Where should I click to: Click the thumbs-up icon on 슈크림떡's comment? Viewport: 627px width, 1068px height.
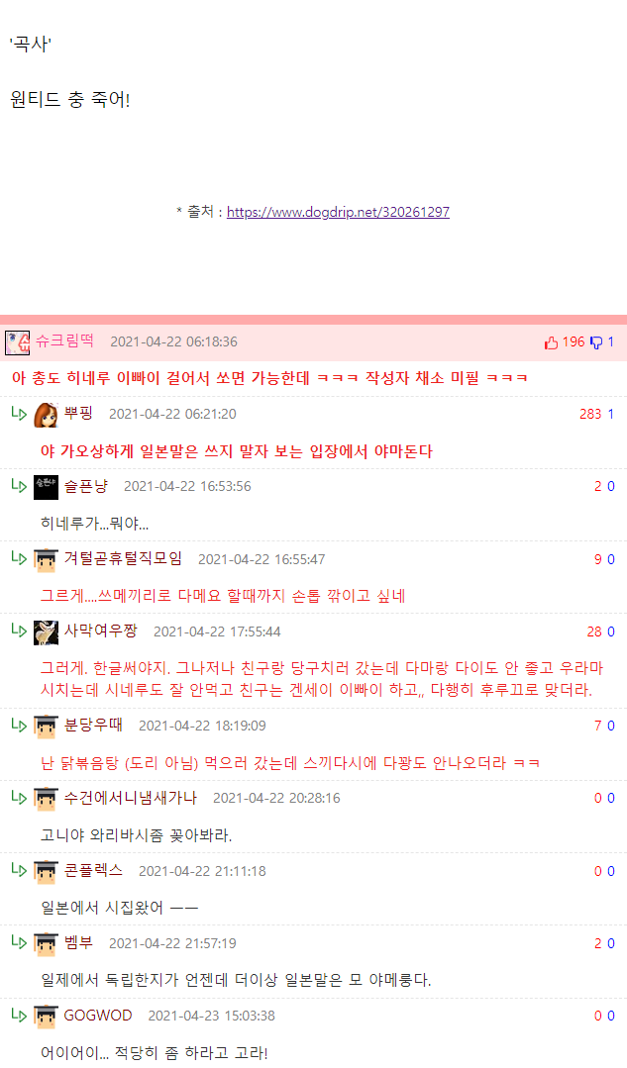(552, 342)
